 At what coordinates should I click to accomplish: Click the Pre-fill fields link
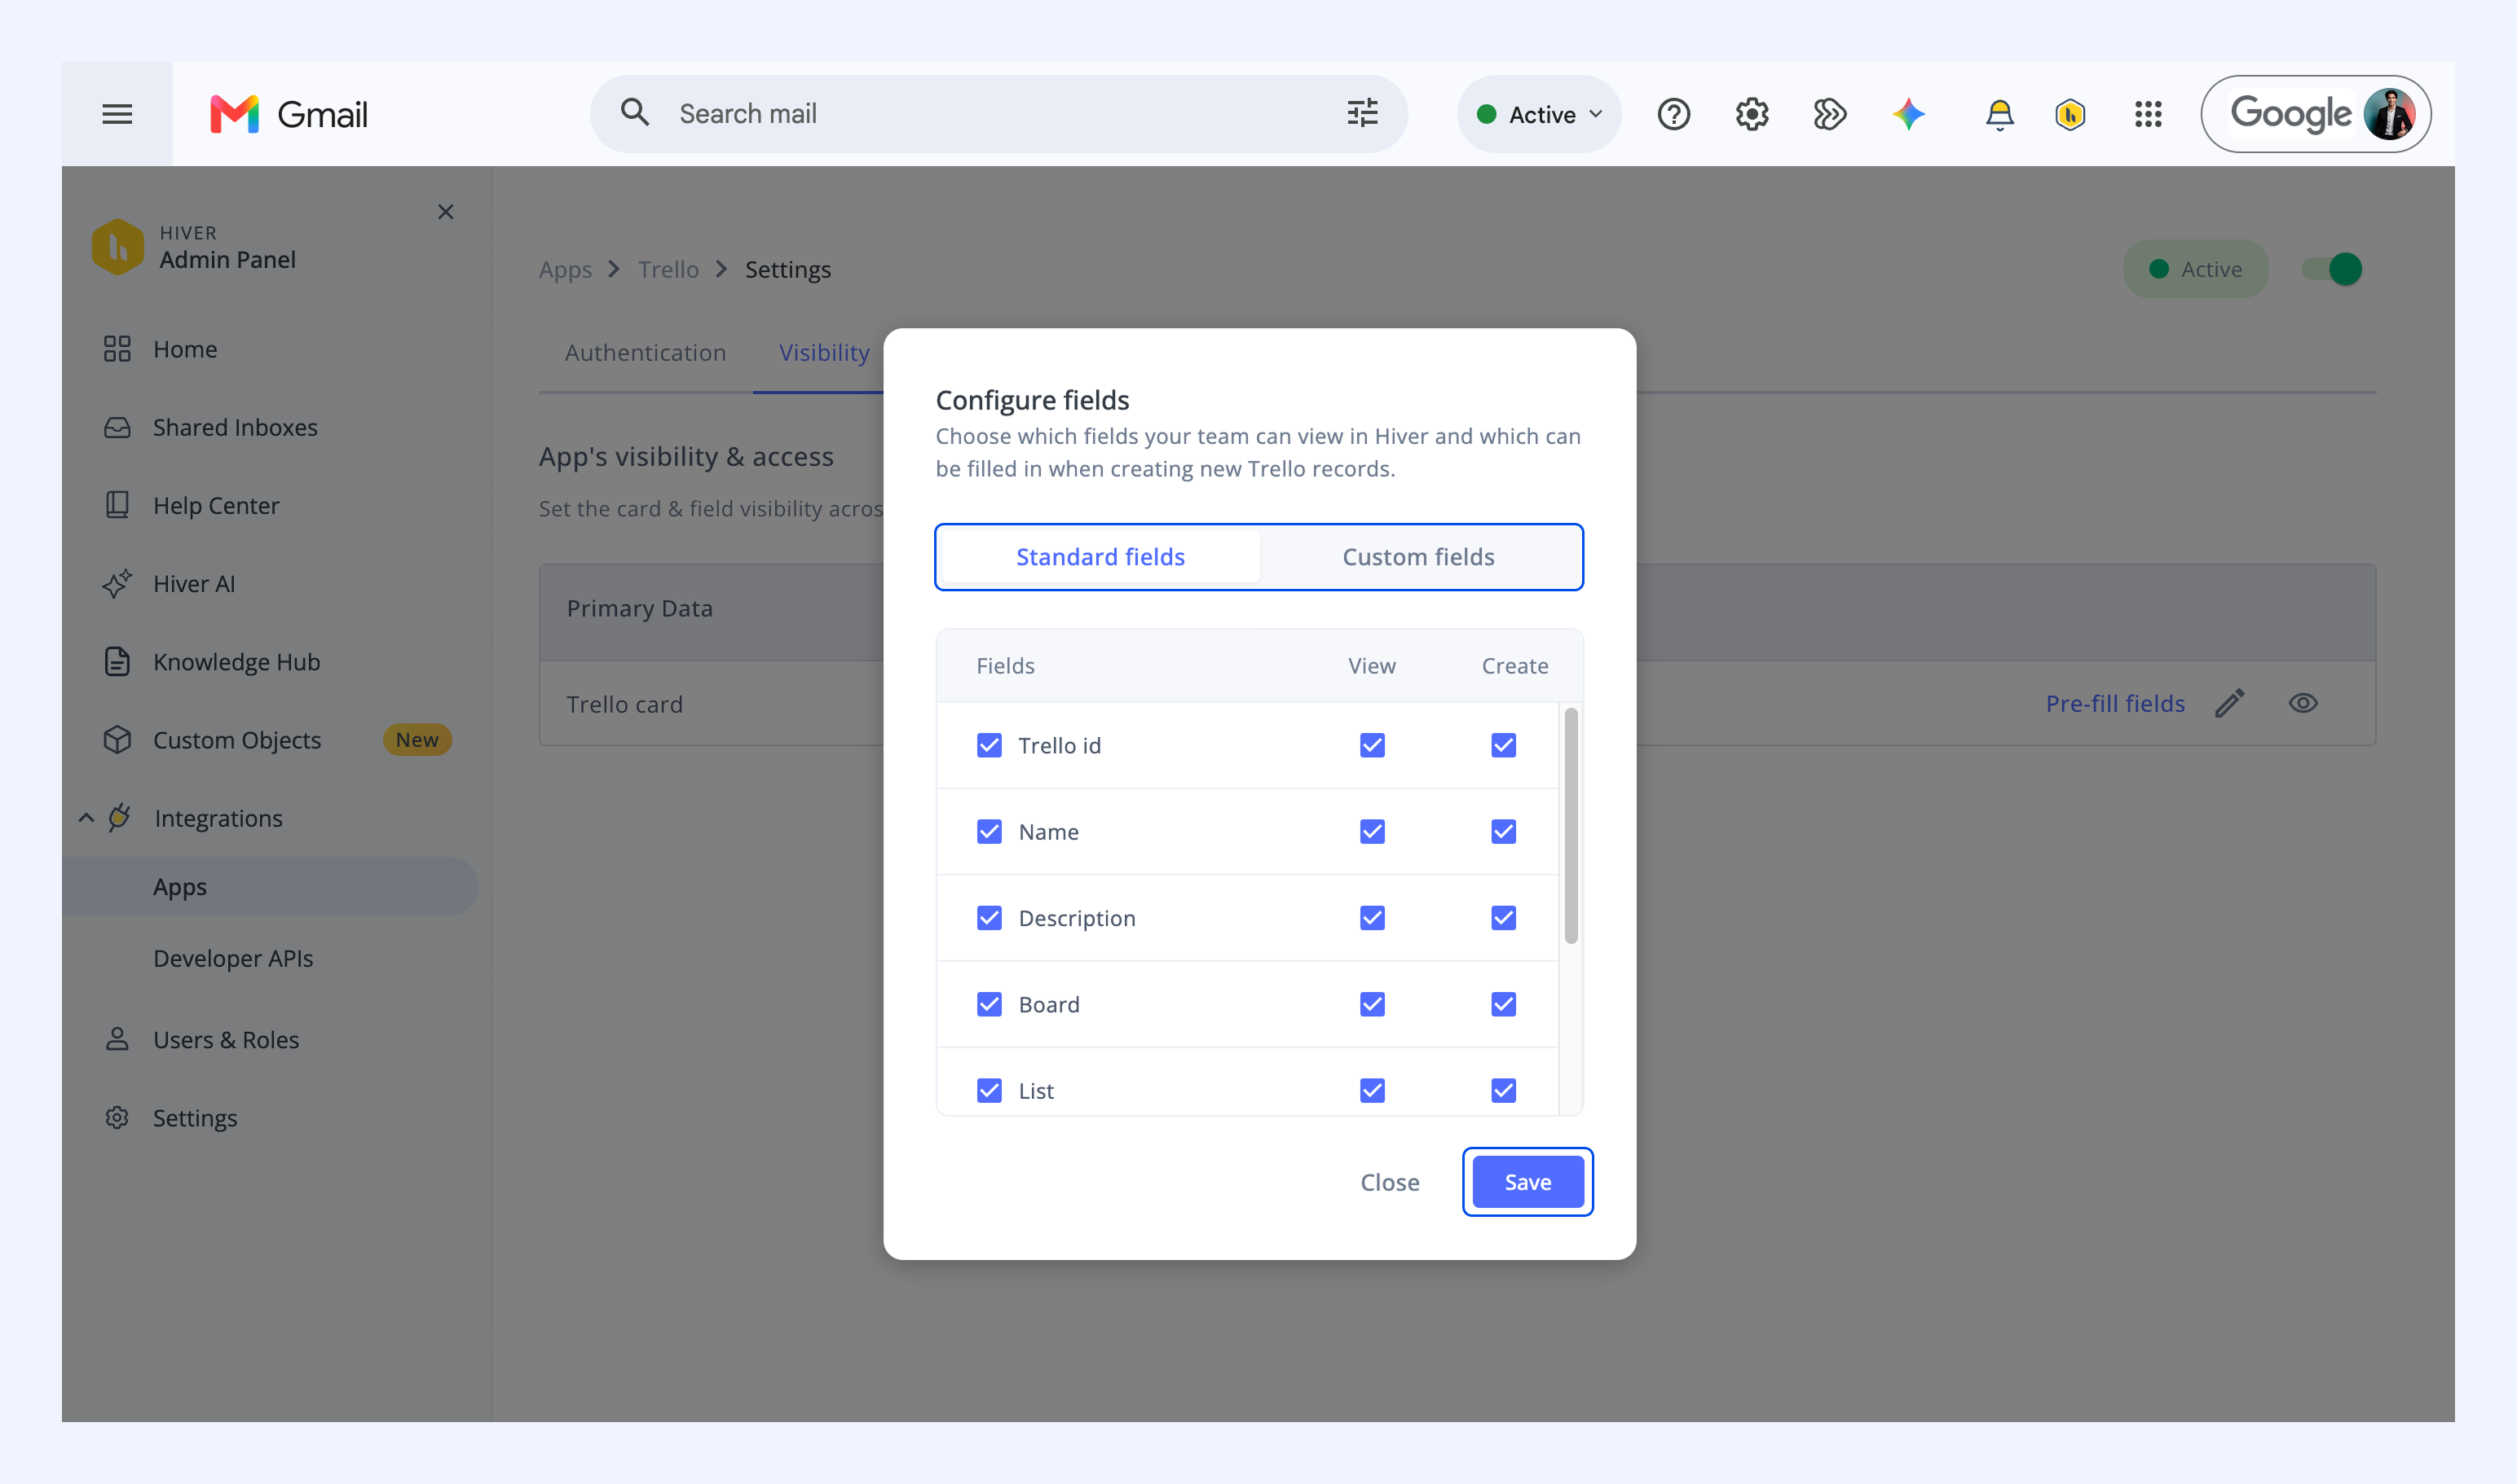click(x=2114, y=703)
